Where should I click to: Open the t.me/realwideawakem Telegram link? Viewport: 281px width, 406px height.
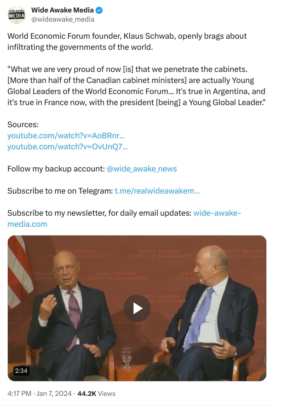pyautogui.click(x=157, y=191)
